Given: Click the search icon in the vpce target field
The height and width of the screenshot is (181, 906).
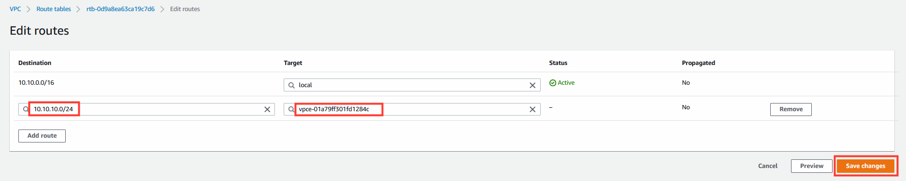Looking at the screenshot, I should point(291,109).
